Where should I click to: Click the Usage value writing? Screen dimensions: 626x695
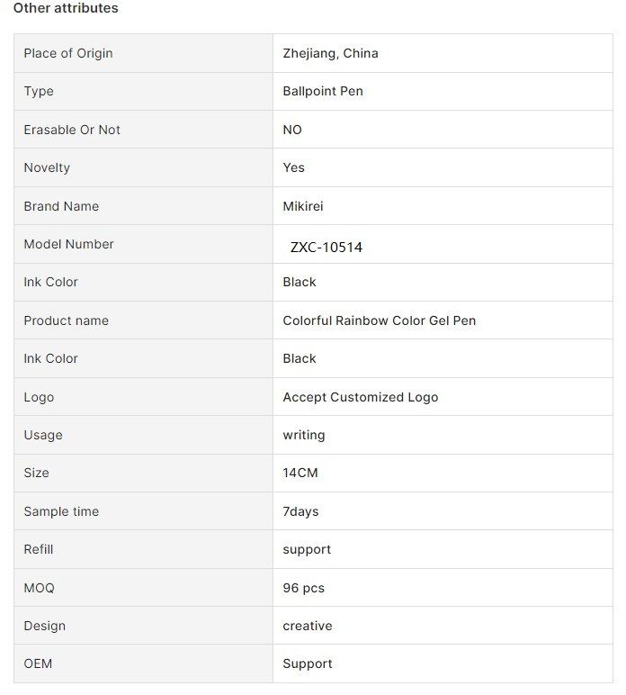click(304, 435)
